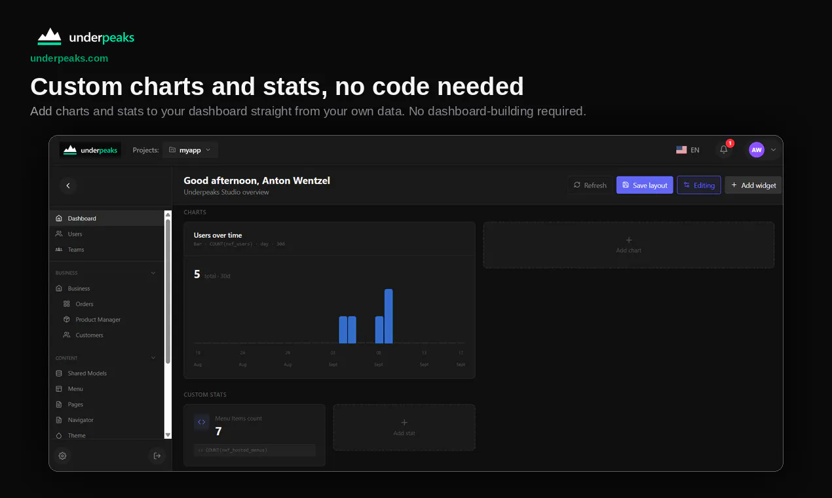
Task: Click the code icon on Menu Items card
Action: pos(202,422)
